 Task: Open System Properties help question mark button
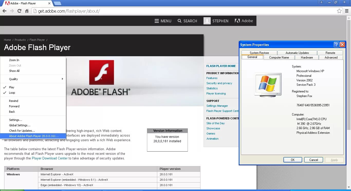(336, 45)
